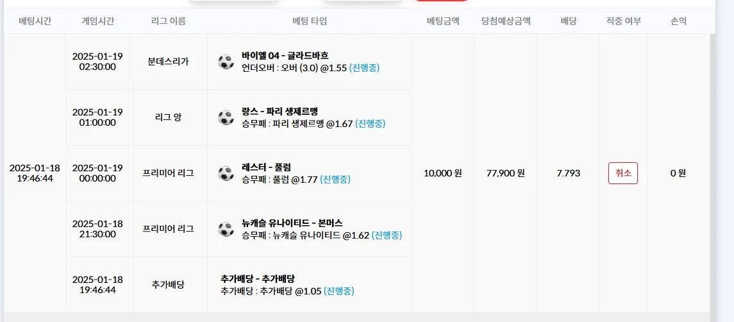Select the 리그 이름 column header
Image resolution: width=734 pixels, height=322 pixels.
169,21
